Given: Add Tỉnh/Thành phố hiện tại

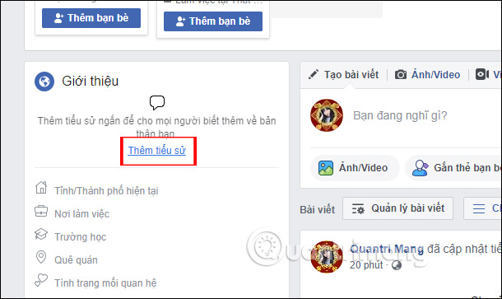Looking at the screenshot, I should point(106,191).
